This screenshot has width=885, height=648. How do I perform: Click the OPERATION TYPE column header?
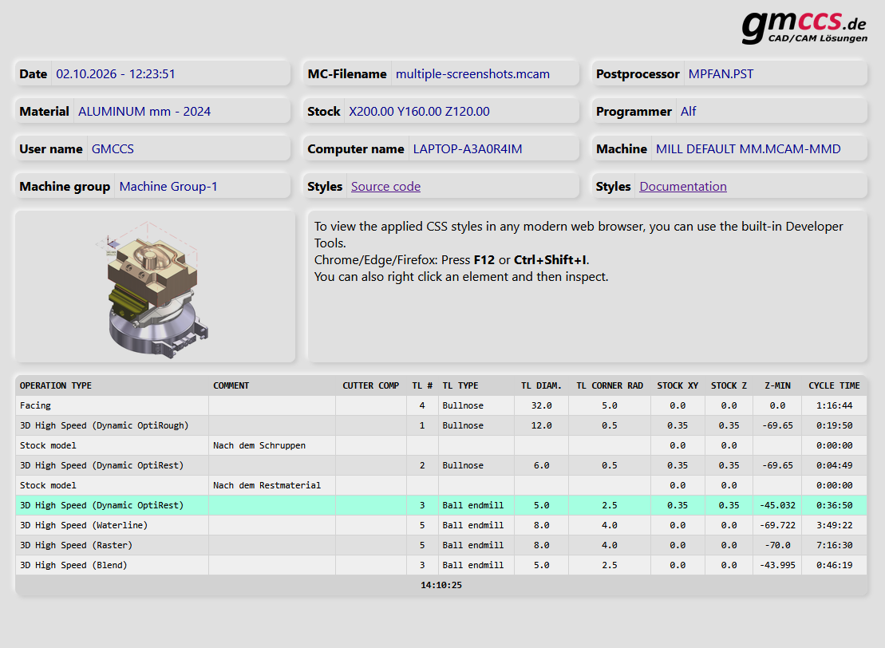(x=55, y=385)
